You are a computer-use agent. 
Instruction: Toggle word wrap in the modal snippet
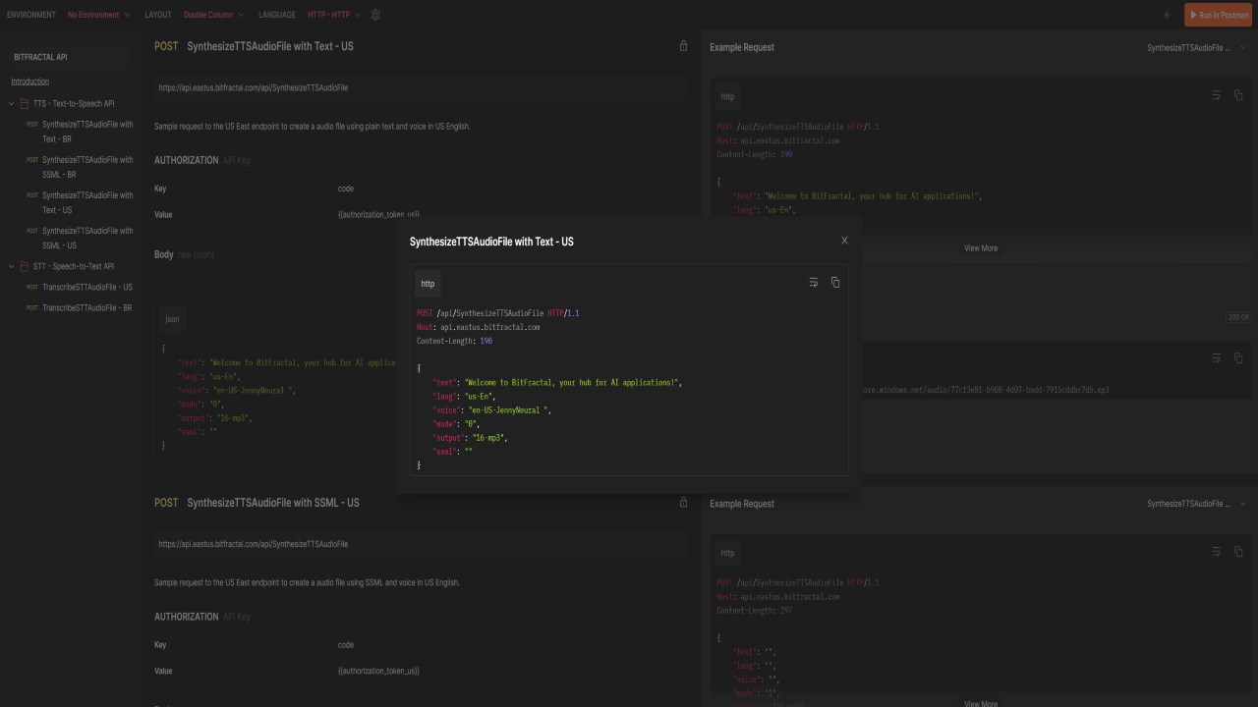pyautogui.click(x=813, y=283)
